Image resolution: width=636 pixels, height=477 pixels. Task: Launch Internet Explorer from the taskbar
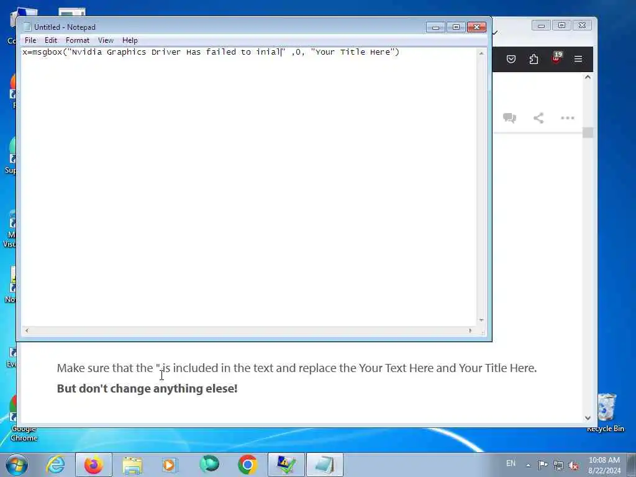55,465
